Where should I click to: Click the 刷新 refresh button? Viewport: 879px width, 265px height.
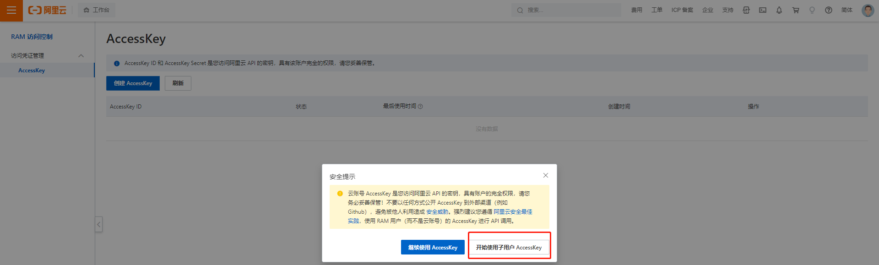(x=178, y=83)
